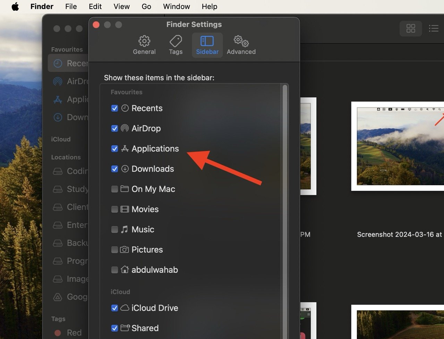The height and width of the screenshot is (339, 444).
Task: Close the Finder Settings window
Action: coord(96,25)
